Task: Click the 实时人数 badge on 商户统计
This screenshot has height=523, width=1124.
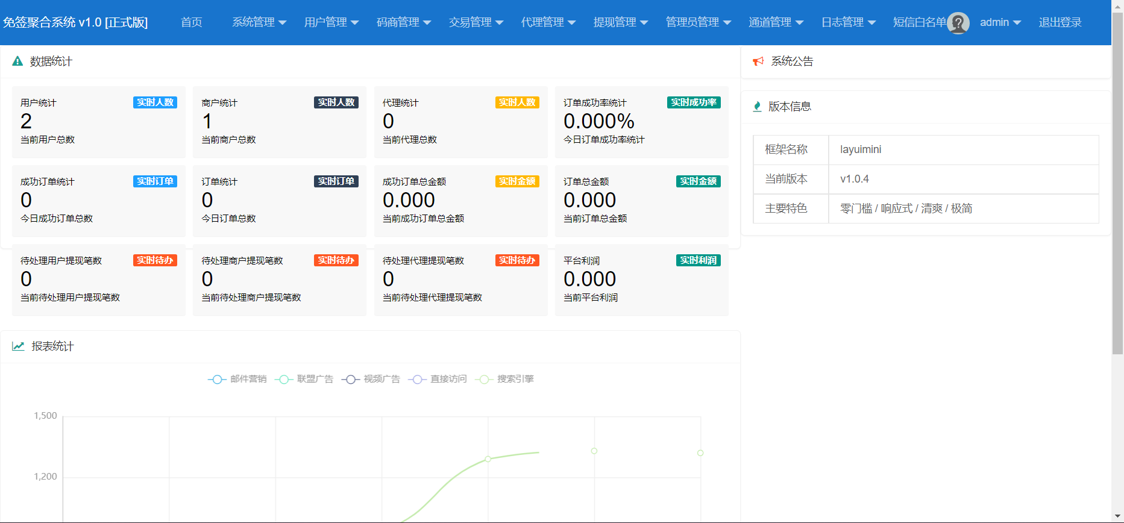Action: [336, 102]
